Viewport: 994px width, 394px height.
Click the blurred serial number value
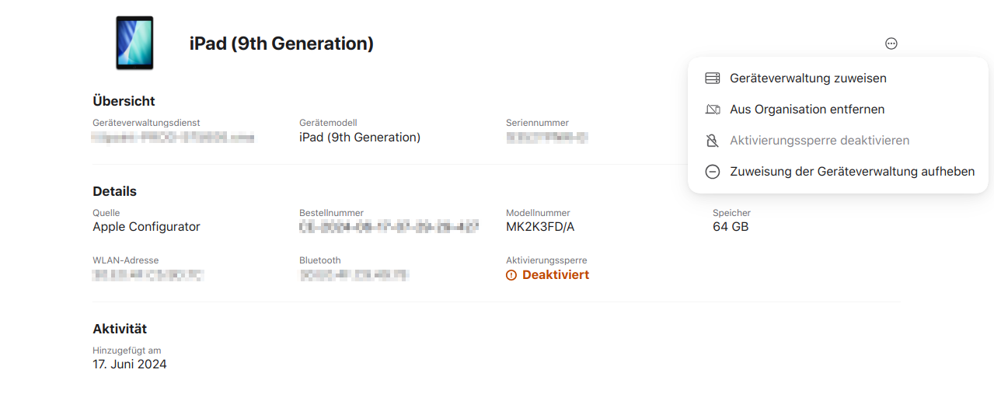546,138
